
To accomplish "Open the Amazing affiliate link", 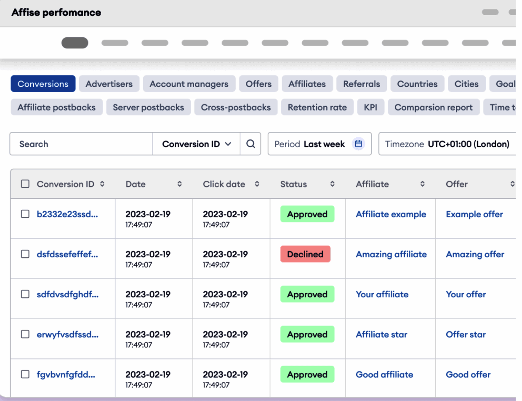I will pos(391,254).
